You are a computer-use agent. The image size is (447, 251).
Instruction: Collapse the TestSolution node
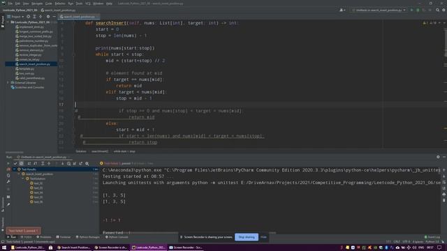pos(23,178)
